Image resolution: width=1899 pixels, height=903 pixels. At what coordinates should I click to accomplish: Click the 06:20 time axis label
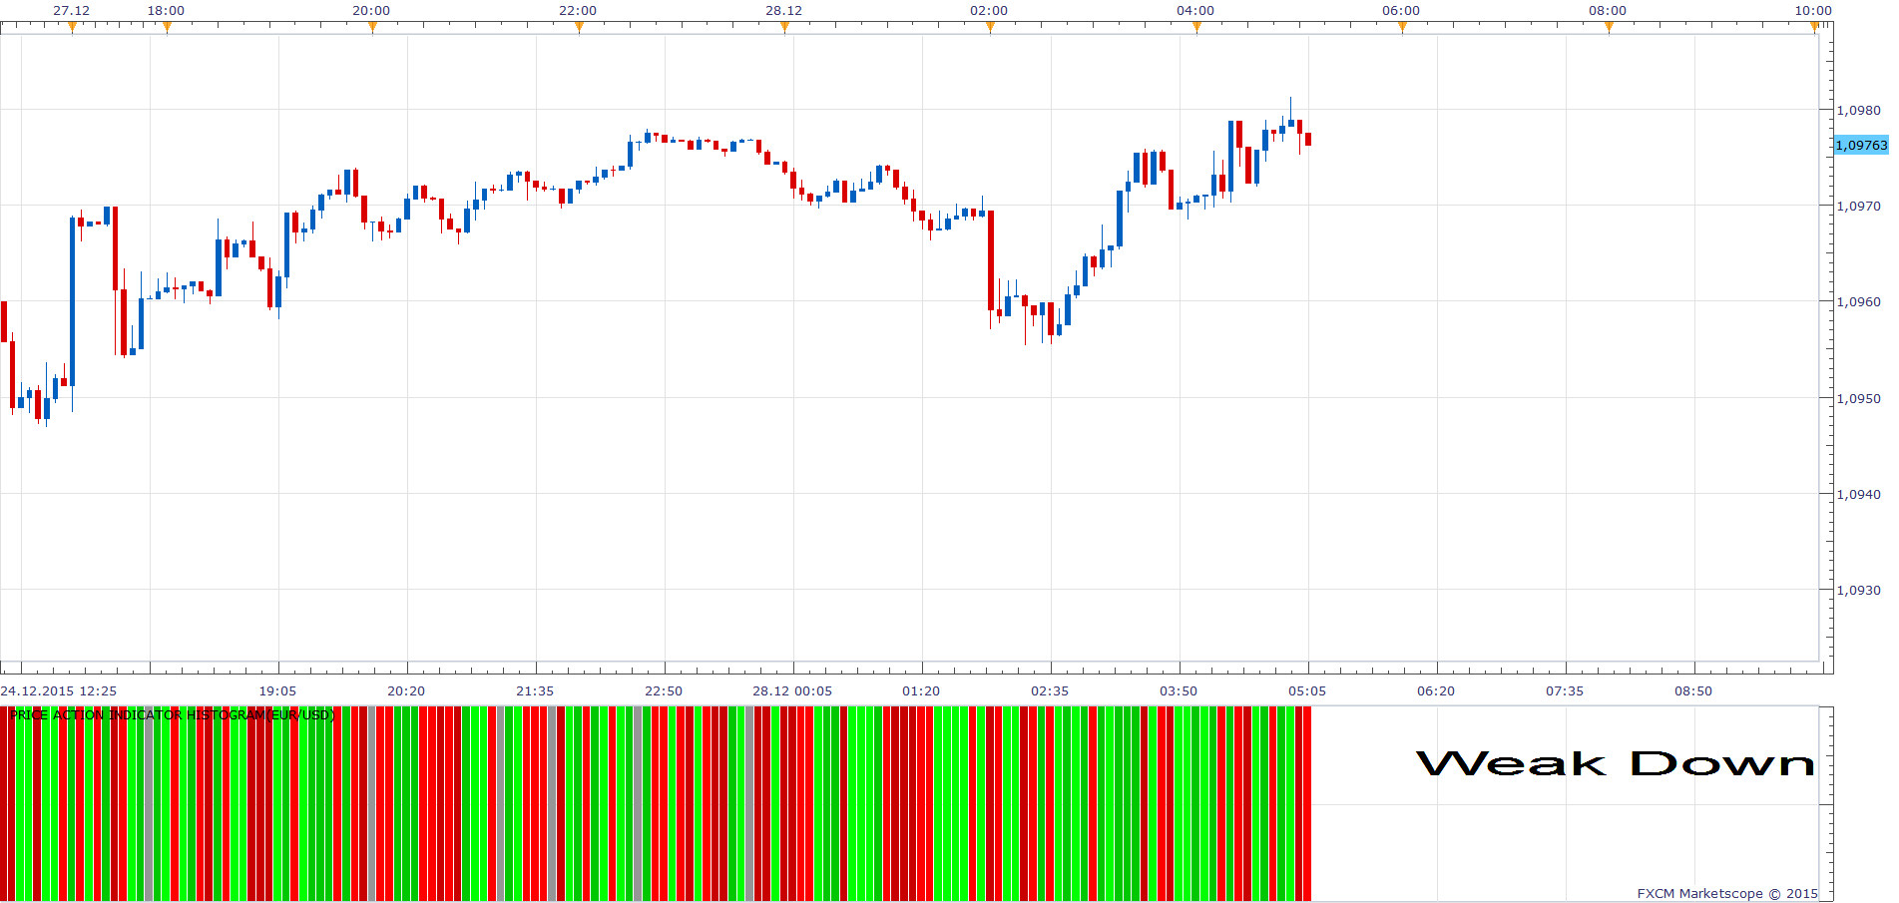pyautogui.click(x=1436, y=690)
